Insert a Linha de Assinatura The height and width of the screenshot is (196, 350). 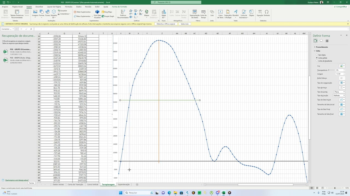point(244,14)
